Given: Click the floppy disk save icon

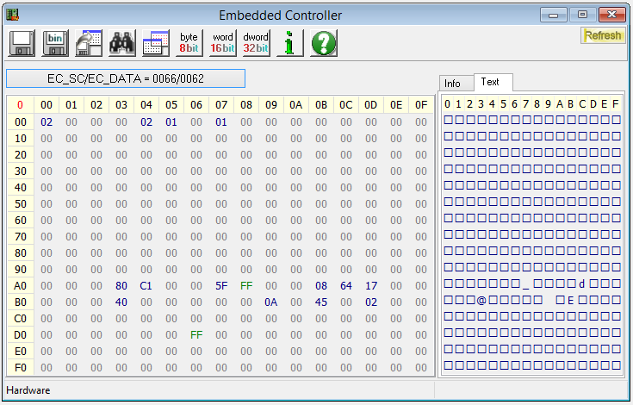Looking at the screenshot, I should (21, 43).
